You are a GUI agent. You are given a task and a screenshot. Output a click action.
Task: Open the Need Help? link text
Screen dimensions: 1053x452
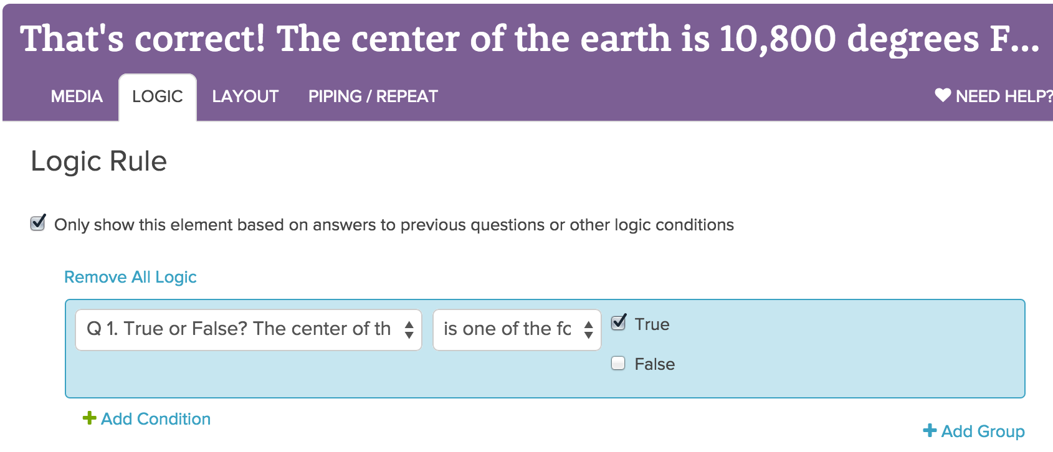(x=1003, y=97)
